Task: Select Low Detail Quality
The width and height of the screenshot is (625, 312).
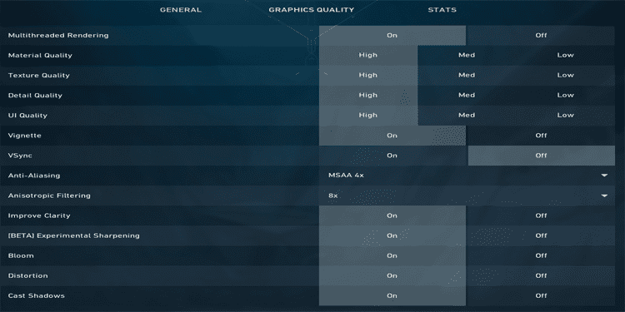Action: click(565, 95)
